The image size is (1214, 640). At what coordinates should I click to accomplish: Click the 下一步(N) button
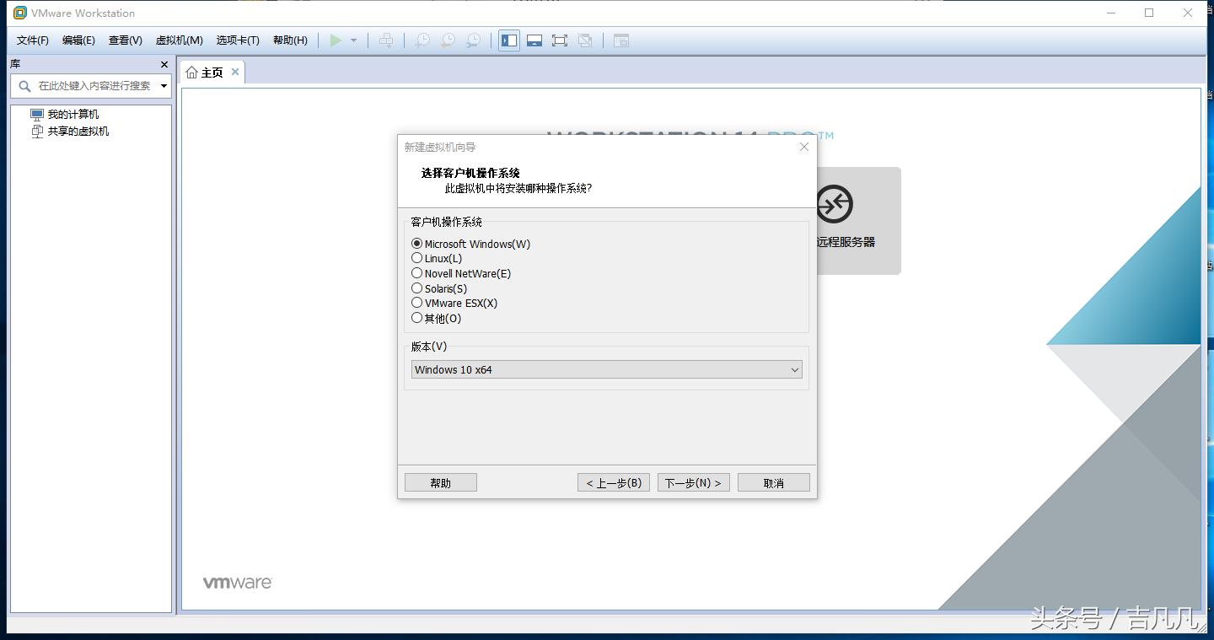click(693, 481)
